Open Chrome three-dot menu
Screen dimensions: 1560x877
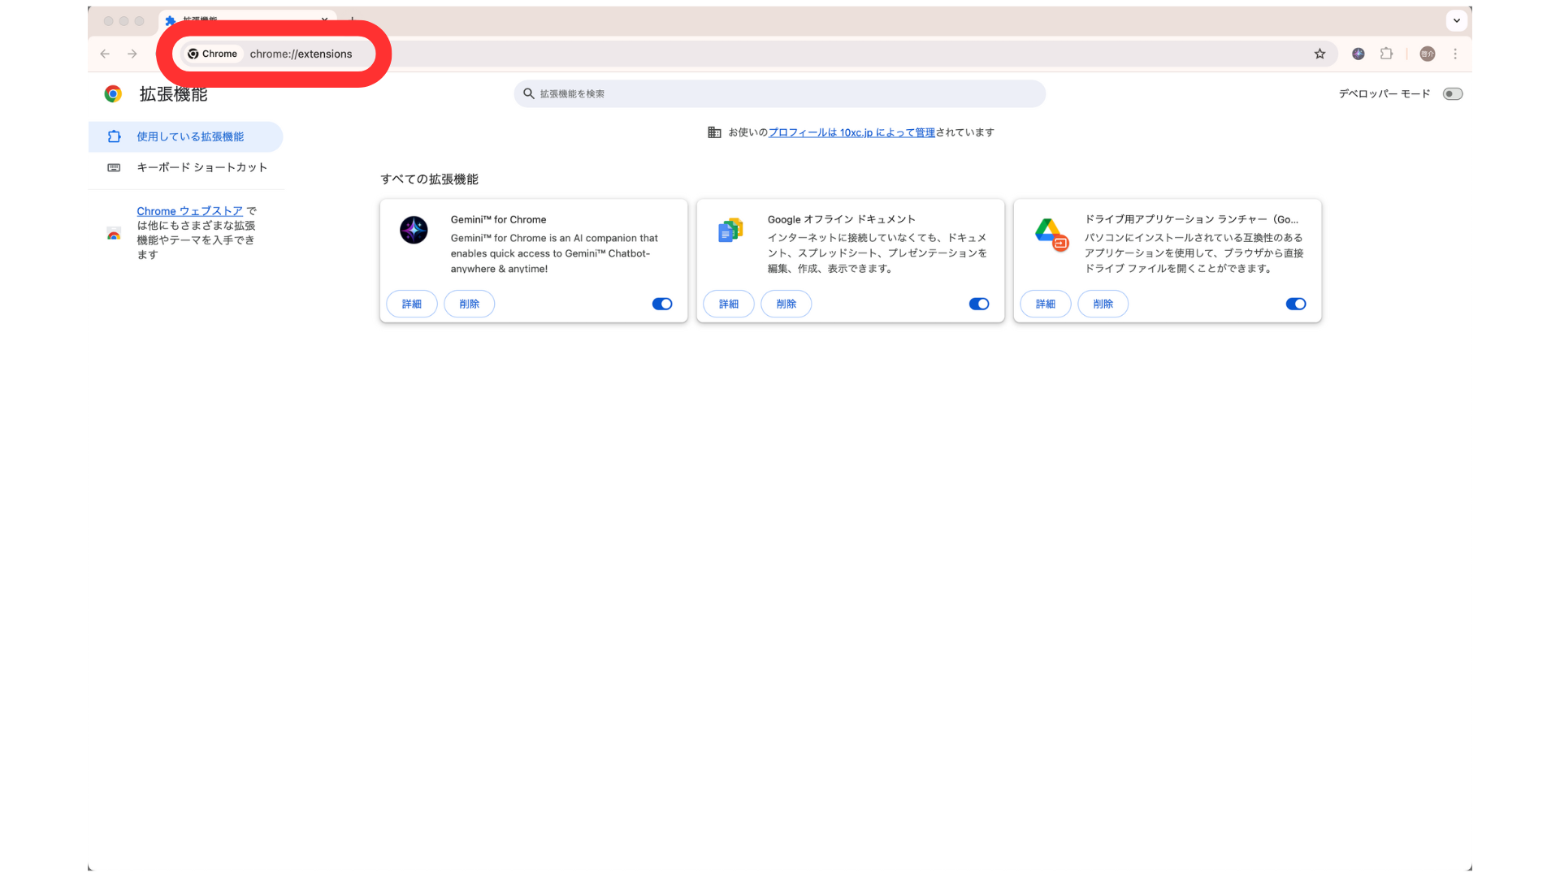(1455, 54)
